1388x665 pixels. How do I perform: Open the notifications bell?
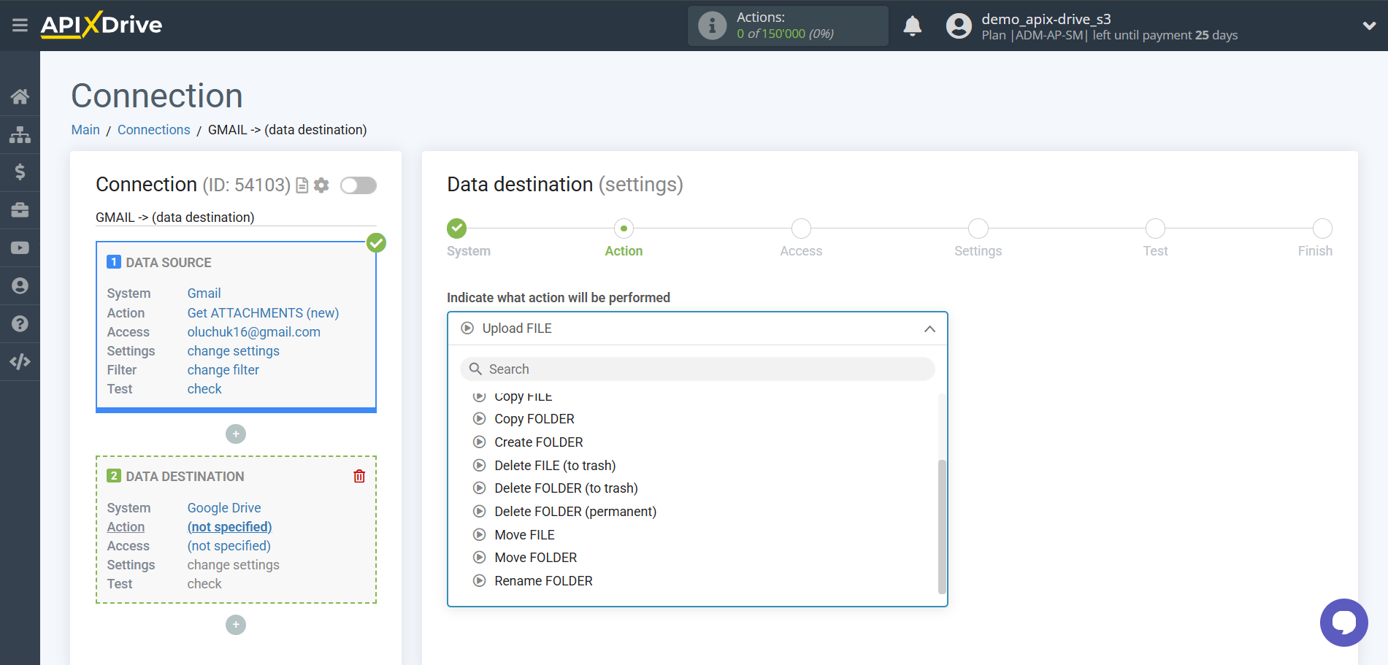913,26
